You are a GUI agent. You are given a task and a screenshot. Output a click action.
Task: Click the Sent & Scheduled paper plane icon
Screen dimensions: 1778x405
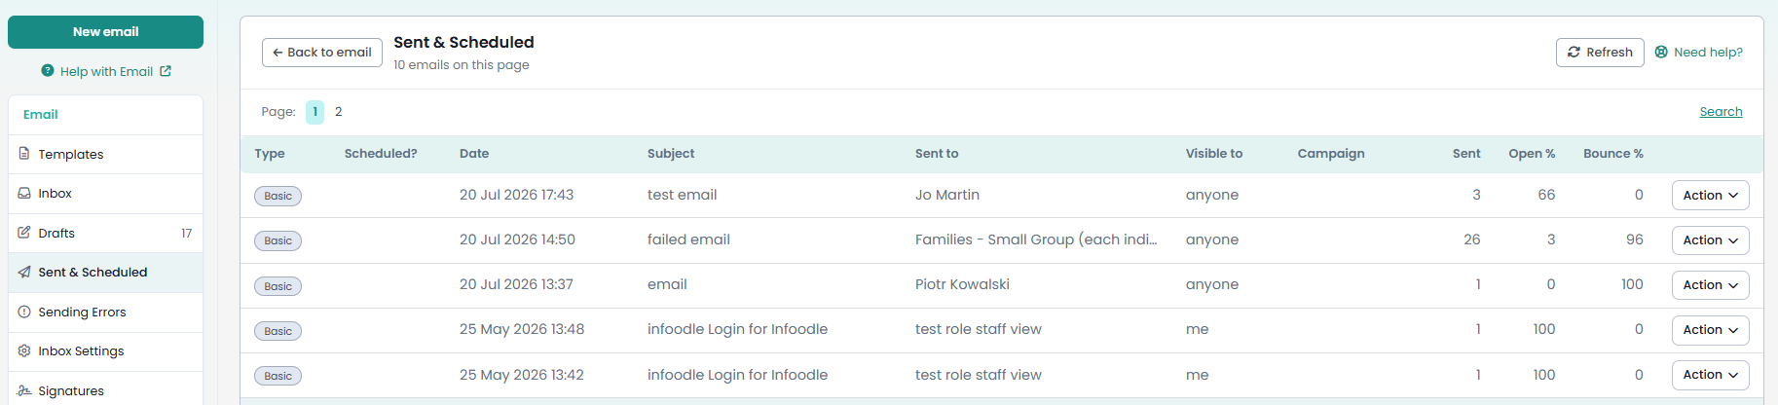click(24, 273)
